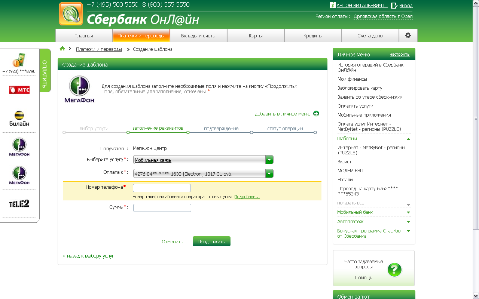Click the подтверждение step label

221,129
